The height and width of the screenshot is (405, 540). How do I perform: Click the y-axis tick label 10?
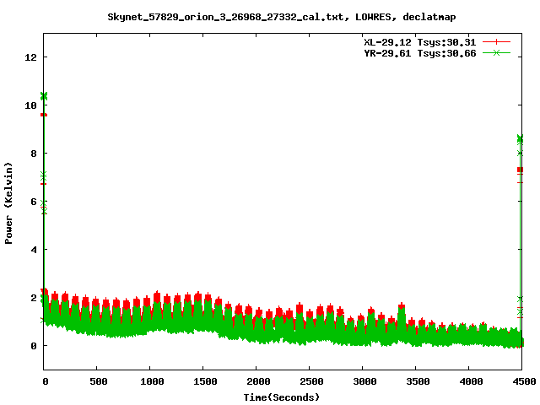pyautogui.click(x=31, y=105)
